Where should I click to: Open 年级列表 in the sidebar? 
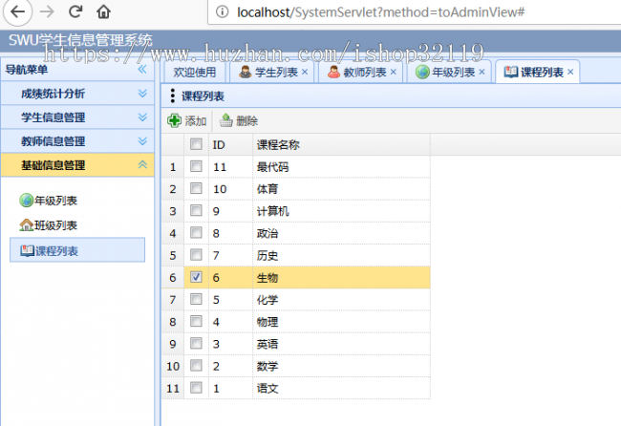click(55, 201)
